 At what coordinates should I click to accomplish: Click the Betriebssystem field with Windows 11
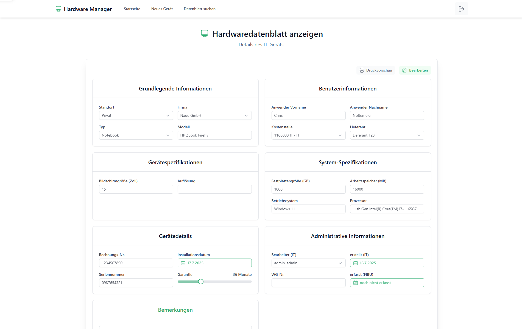(308, 209)
